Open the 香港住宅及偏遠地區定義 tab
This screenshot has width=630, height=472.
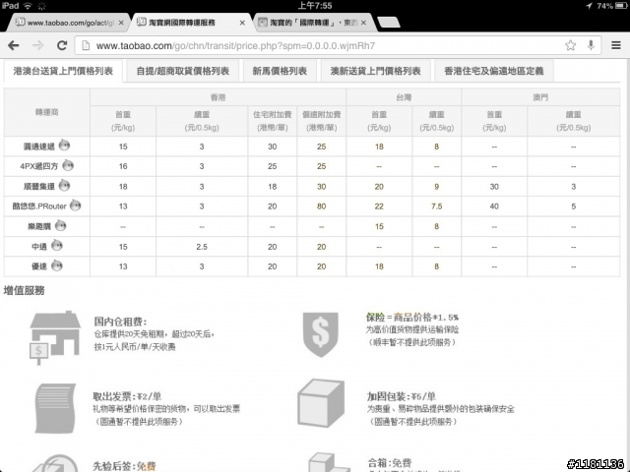coord(494,71)
